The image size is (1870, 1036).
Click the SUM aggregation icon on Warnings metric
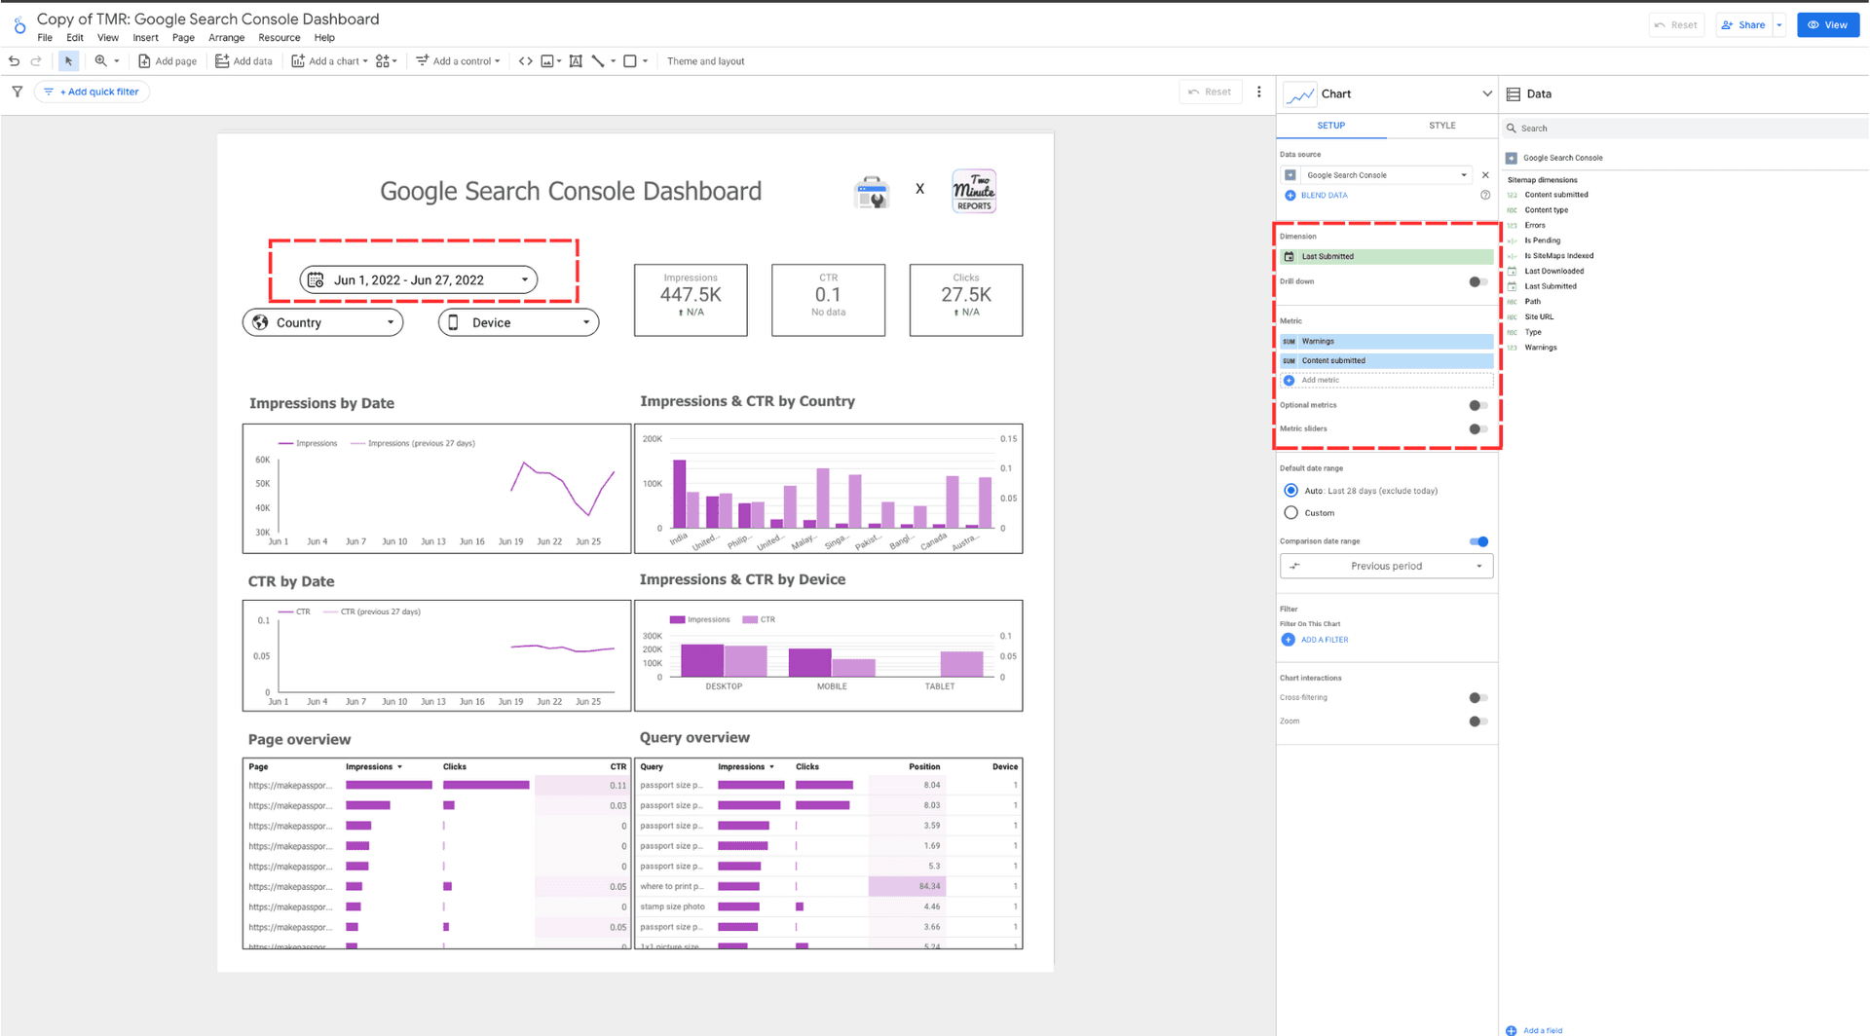click(x=1290, y=342)
